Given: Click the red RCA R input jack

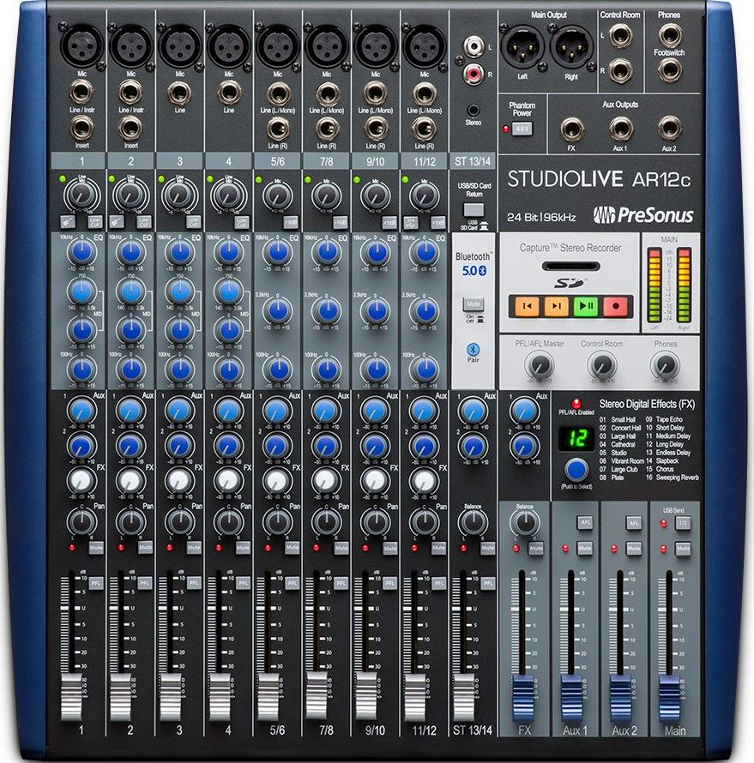Looking at the screenshot, I should coord(474,74).
